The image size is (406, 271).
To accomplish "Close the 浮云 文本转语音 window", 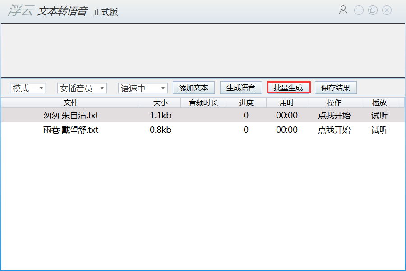I will click(387, 10).
